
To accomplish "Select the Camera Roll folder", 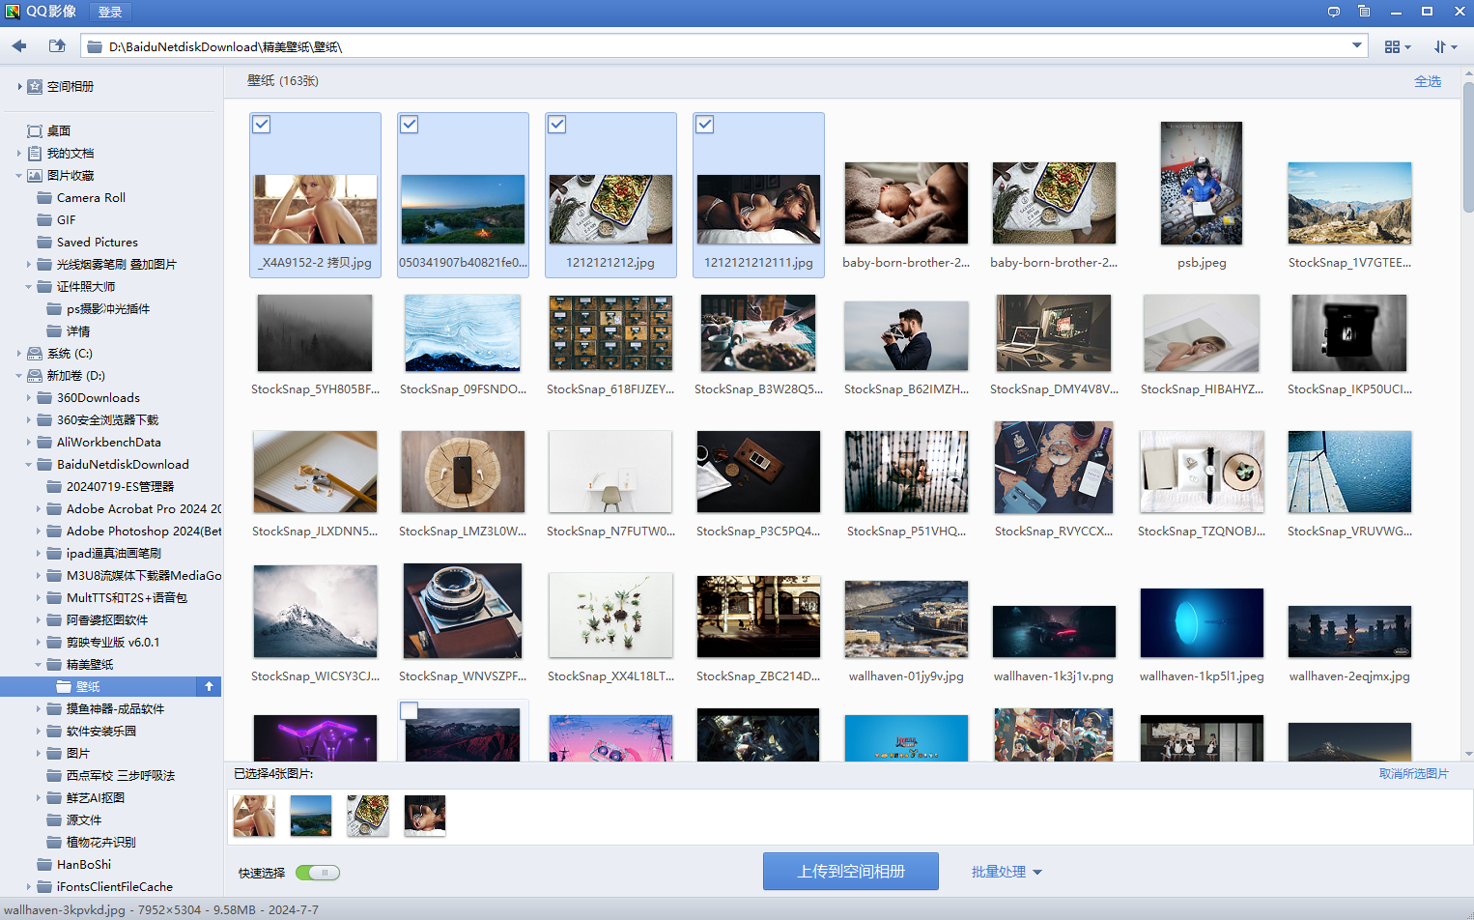I will tap(91, 197).
